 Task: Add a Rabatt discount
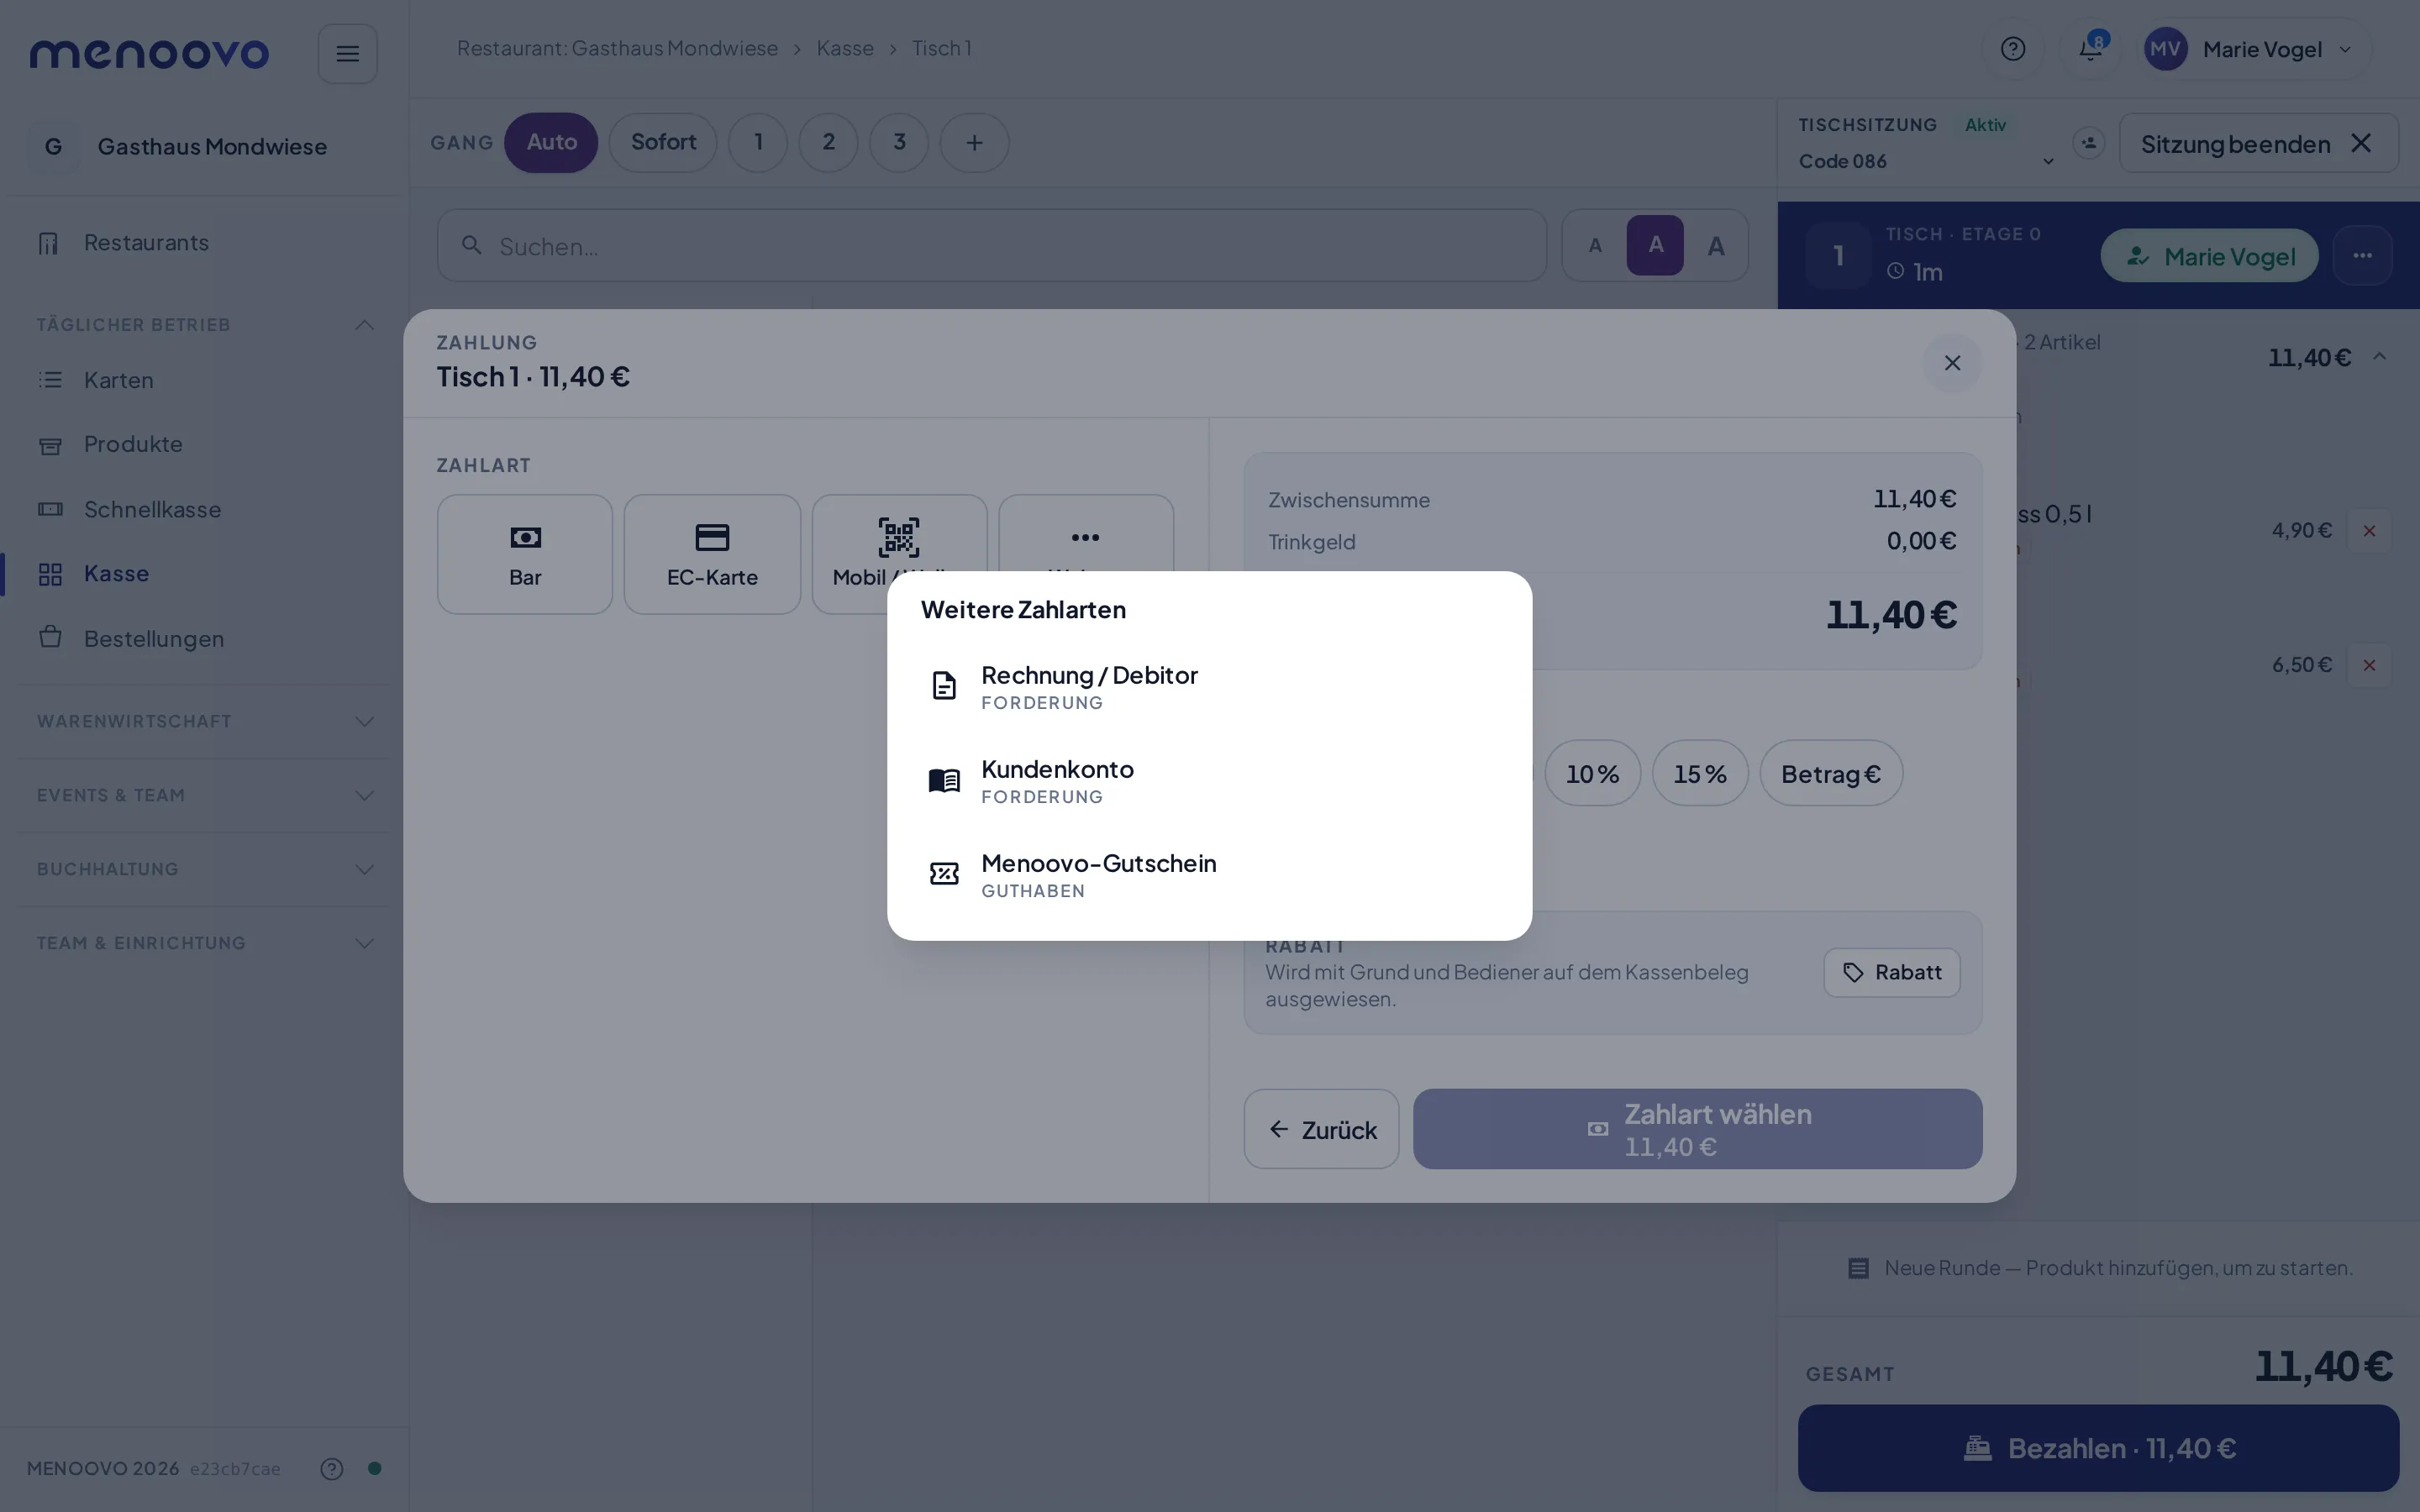tap(1892, 973)
